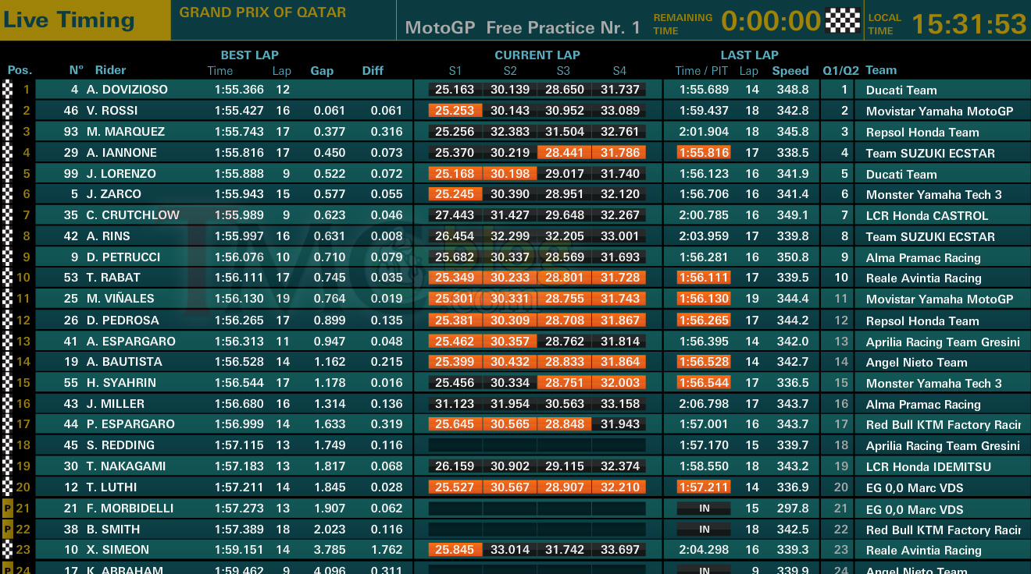Click 'Repsol Honda Team' on Marquez's row
The height and width of the screenshot is (574, 1031).
point(922,132)
